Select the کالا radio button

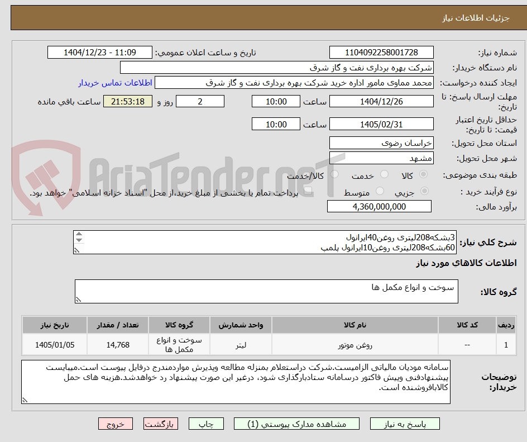[x=424, y=174]
